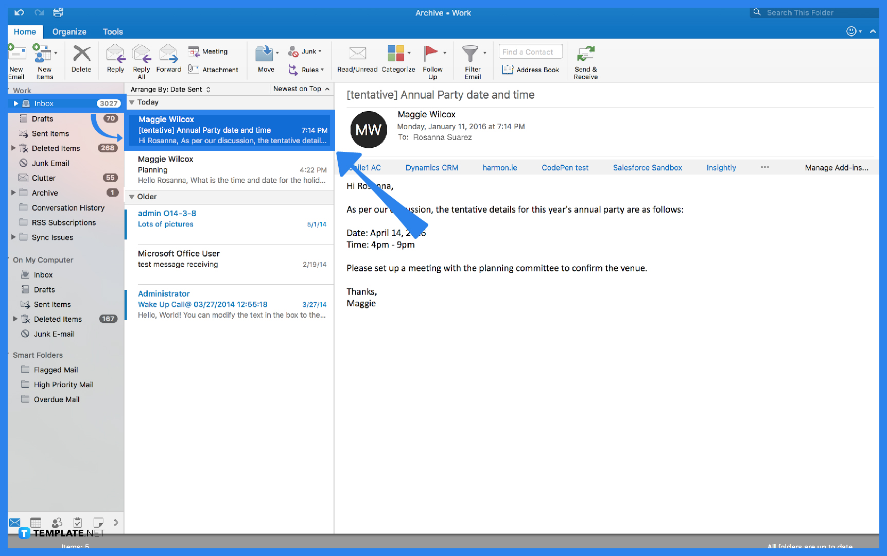Toggle Read/Unread status of the email
This screenshot has width=887, height=556.
(357, 60)
